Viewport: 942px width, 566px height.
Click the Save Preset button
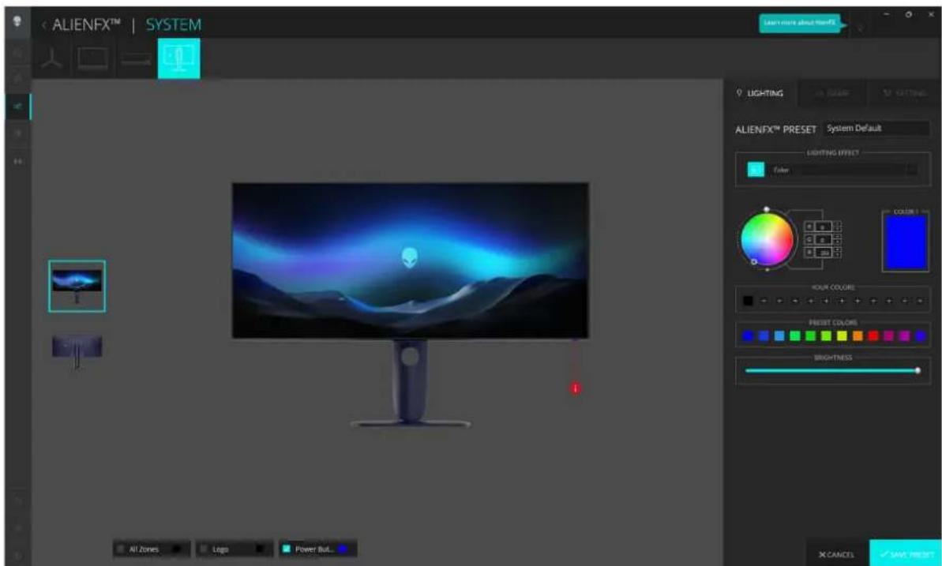tap(906, 554)
